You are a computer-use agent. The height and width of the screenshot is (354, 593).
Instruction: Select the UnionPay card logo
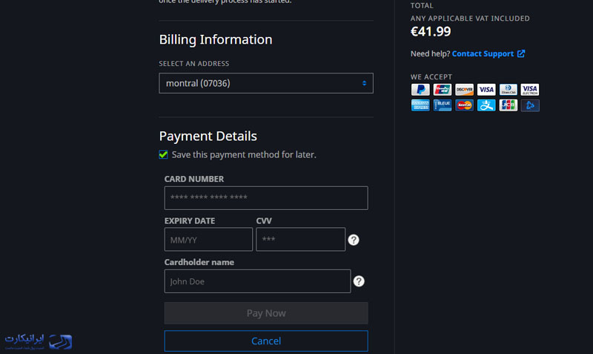pos(442,90)
